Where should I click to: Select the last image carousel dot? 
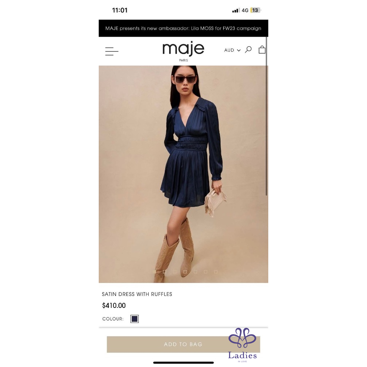click(x=216, y=272)
